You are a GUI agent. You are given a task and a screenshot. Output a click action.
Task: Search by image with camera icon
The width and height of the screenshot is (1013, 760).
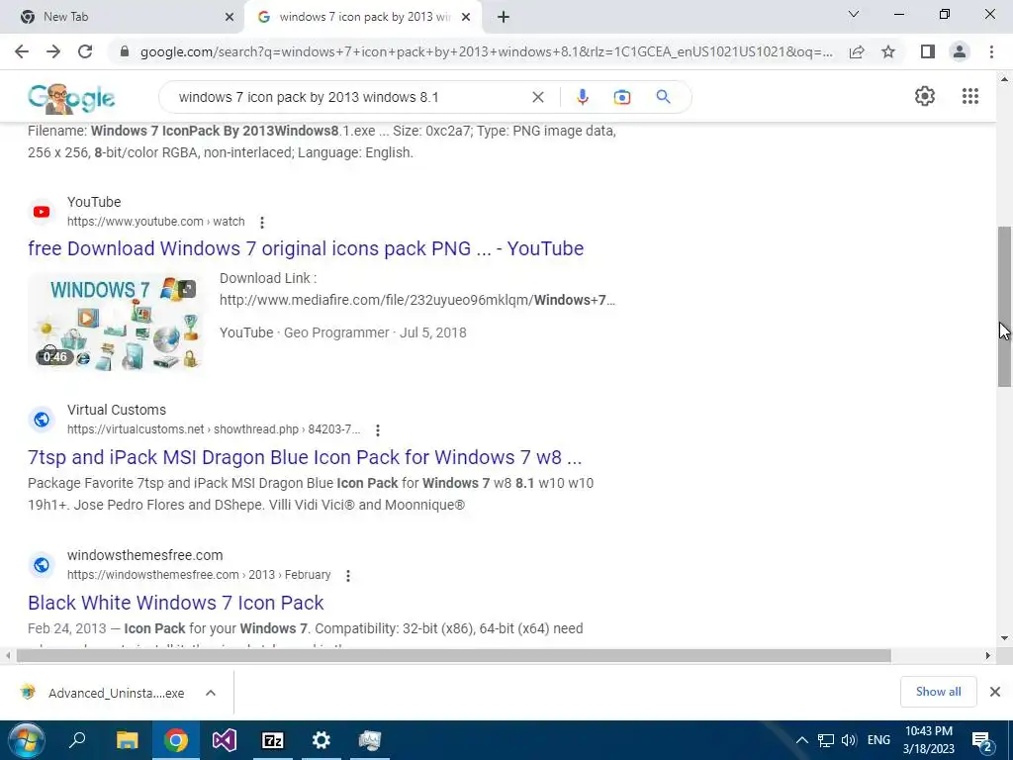(621, 97)
